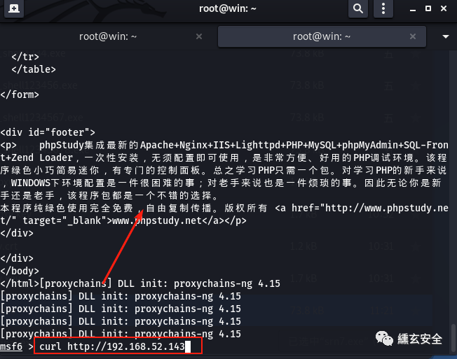Click the </html>[proxychains] DLL init line
Screen dimensions: 457x359
[x=140, y=283]
